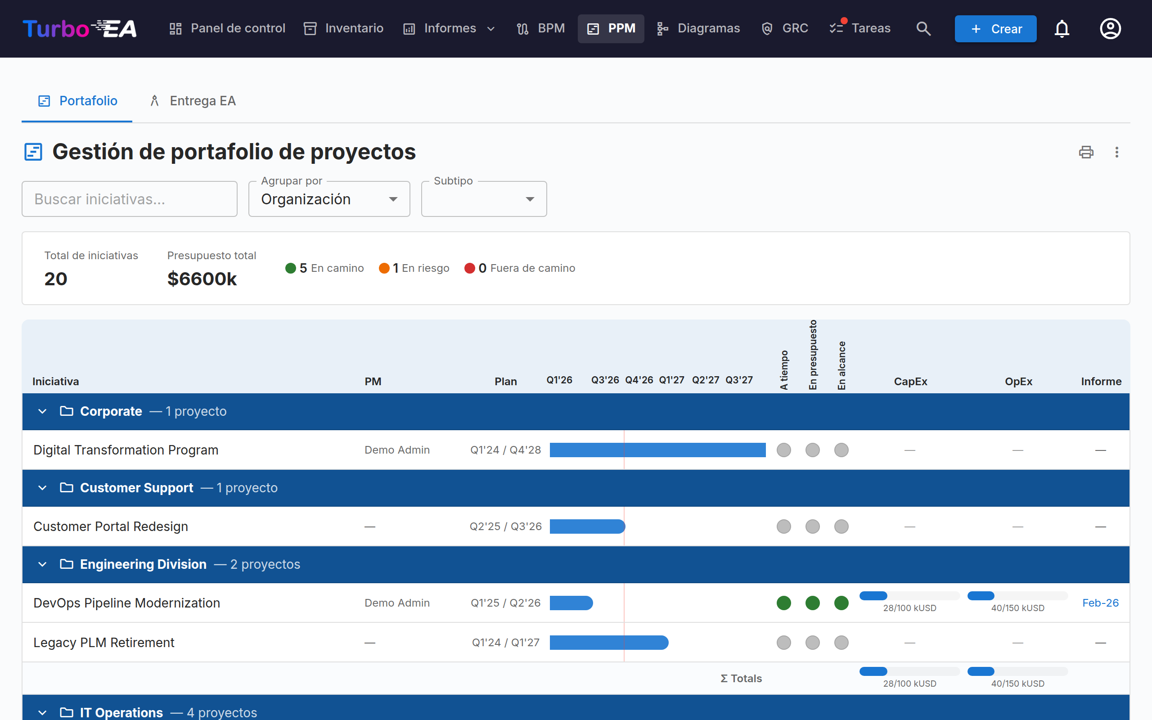Open the user account profile icon
Image resolution: width=1152 pixels, height=720 pixels.
pos(1110,28)
